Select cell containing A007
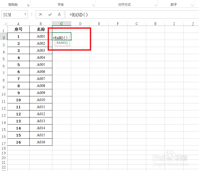Viewport: 199px width, 171px height. tap(41, 79)
